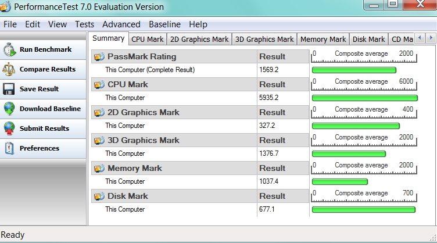Select the 3D Graphics value 1376.7
The height and width of the screenshot is (243, 437).
(268, 153)
